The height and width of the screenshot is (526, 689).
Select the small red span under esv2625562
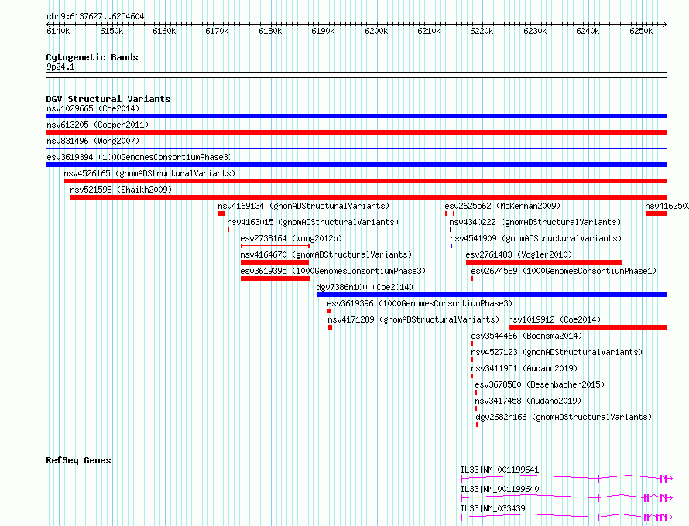(x=450, y=213)
